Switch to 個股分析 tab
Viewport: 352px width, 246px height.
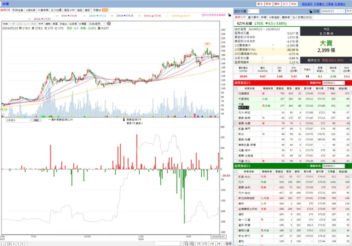69,10
